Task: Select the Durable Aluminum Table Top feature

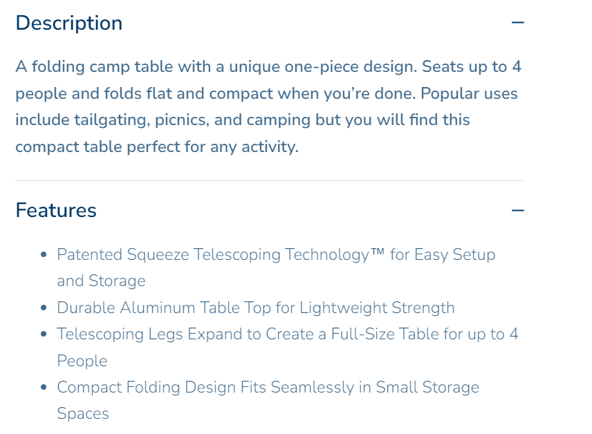Action: [x=255, y=308]
